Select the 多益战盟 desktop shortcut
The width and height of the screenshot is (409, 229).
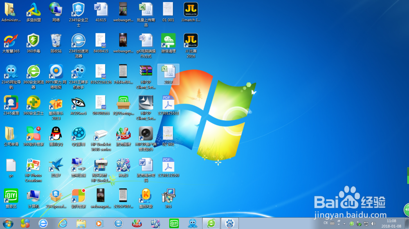[x=34, y=12]
